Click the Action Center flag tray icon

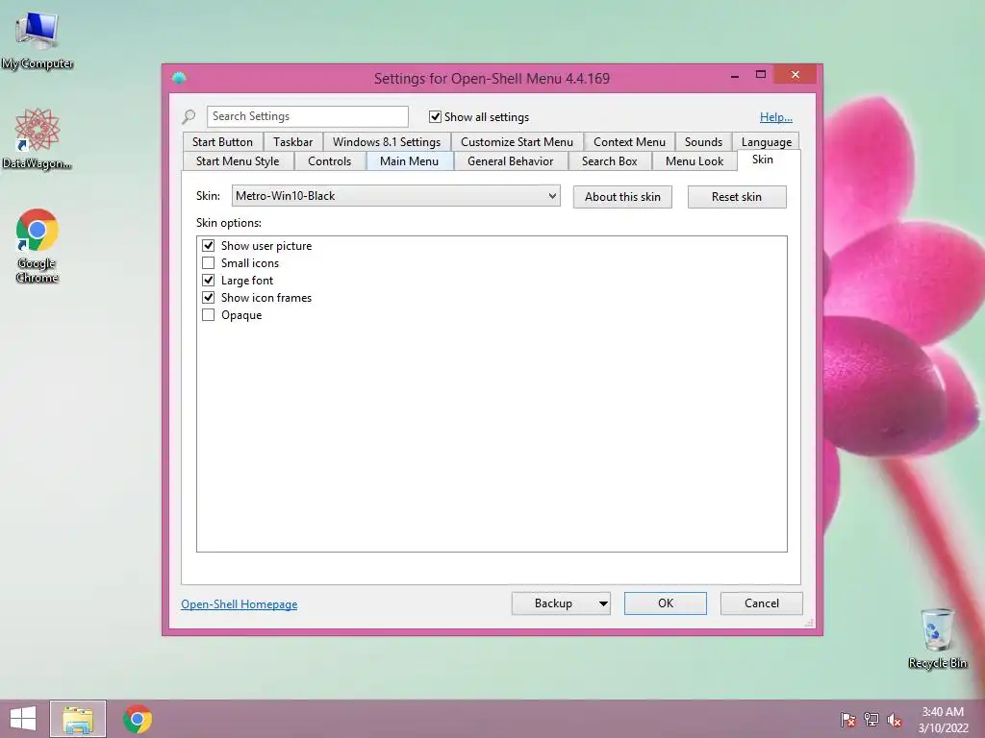click(x=847, y=719)
